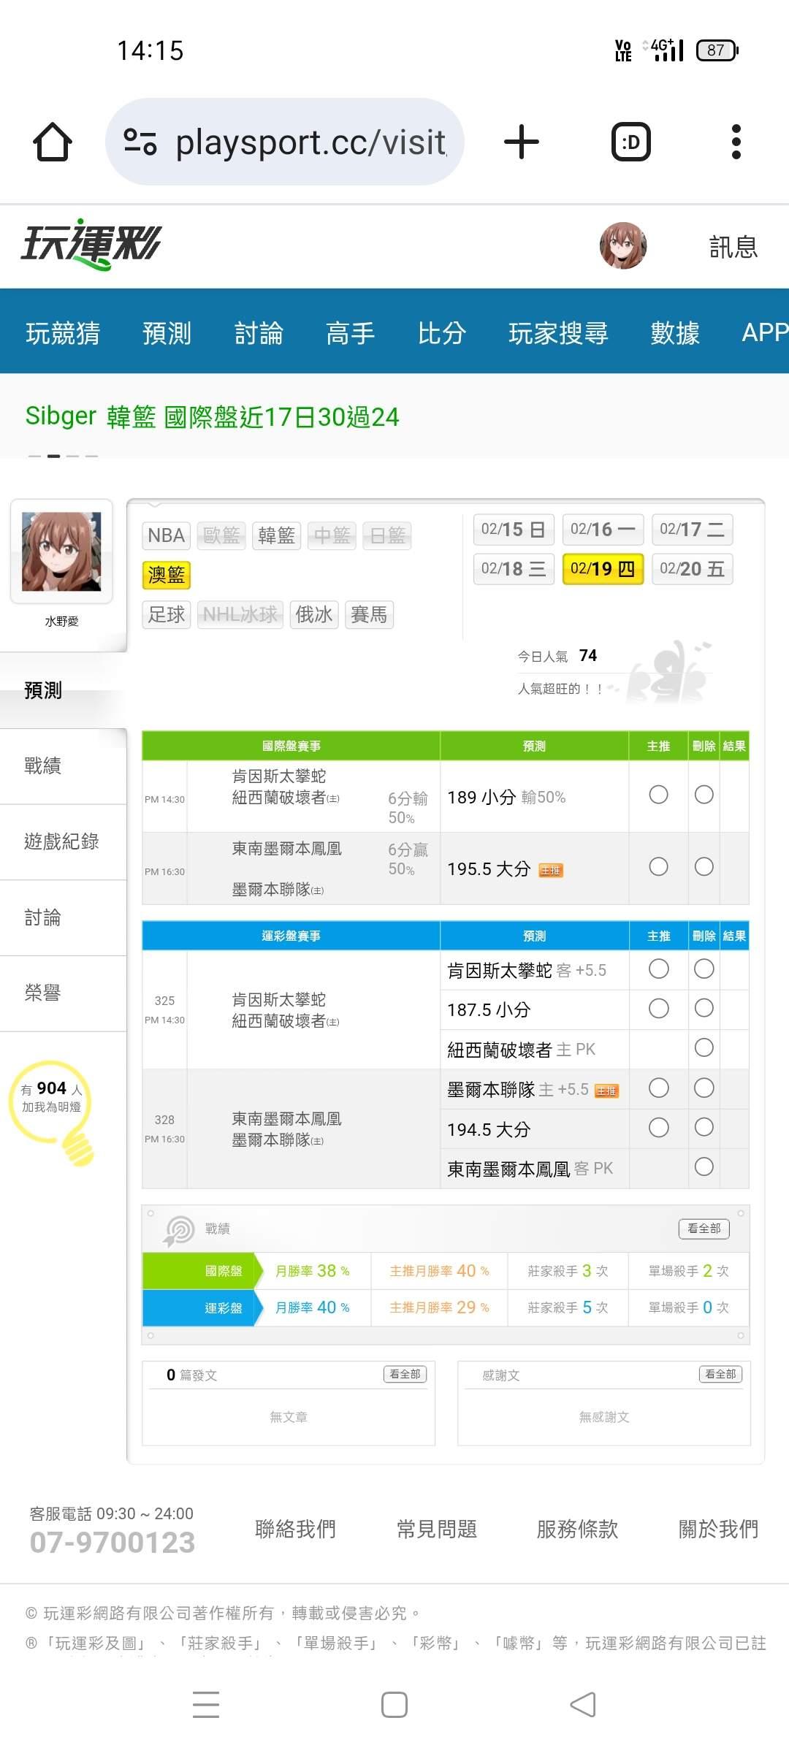Tap Android home navigation button
This screenshot has width=789, height=1753.
click(394, 1705)
